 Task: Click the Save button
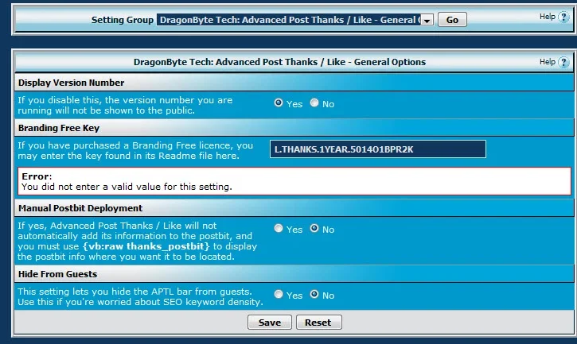click(x=270, y=323)
